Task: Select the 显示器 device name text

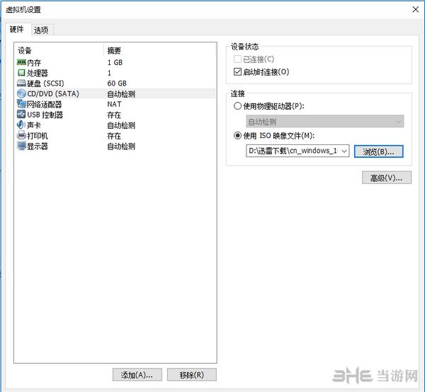Action: pyautogui.click(x=38, y=146)
